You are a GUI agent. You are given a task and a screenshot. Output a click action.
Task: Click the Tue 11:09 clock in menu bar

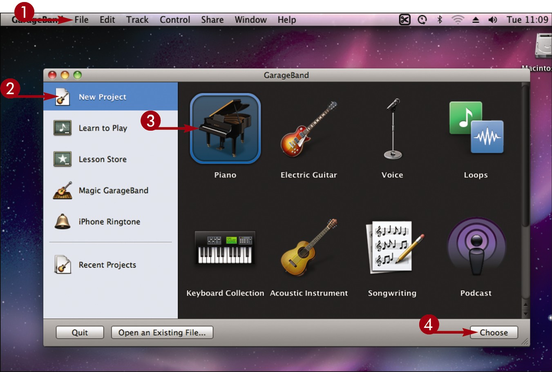click(527, 20)
